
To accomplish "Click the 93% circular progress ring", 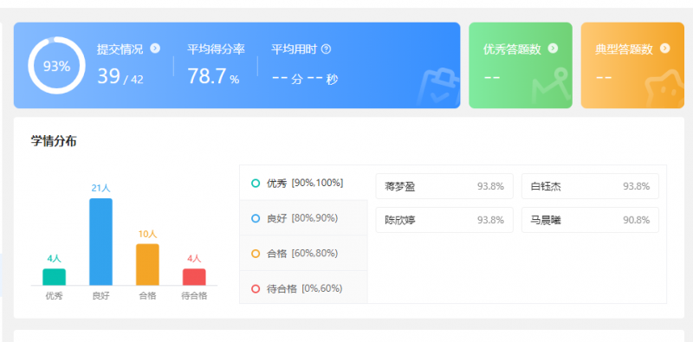I will (x=56, y=66).
